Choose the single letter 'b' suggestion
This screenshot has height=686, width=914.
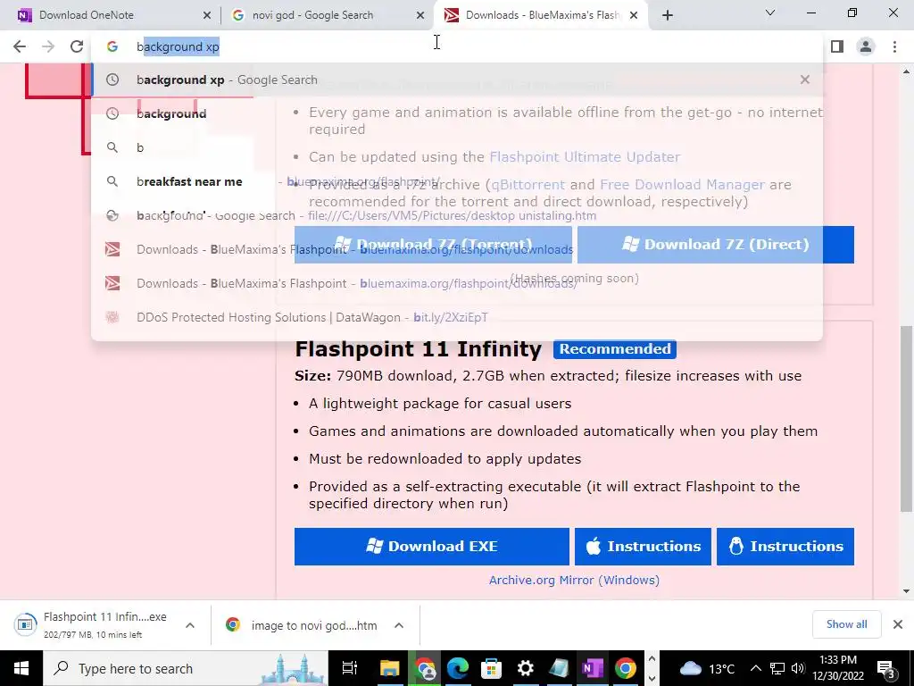pyautogui.click(x=456, y=147)
